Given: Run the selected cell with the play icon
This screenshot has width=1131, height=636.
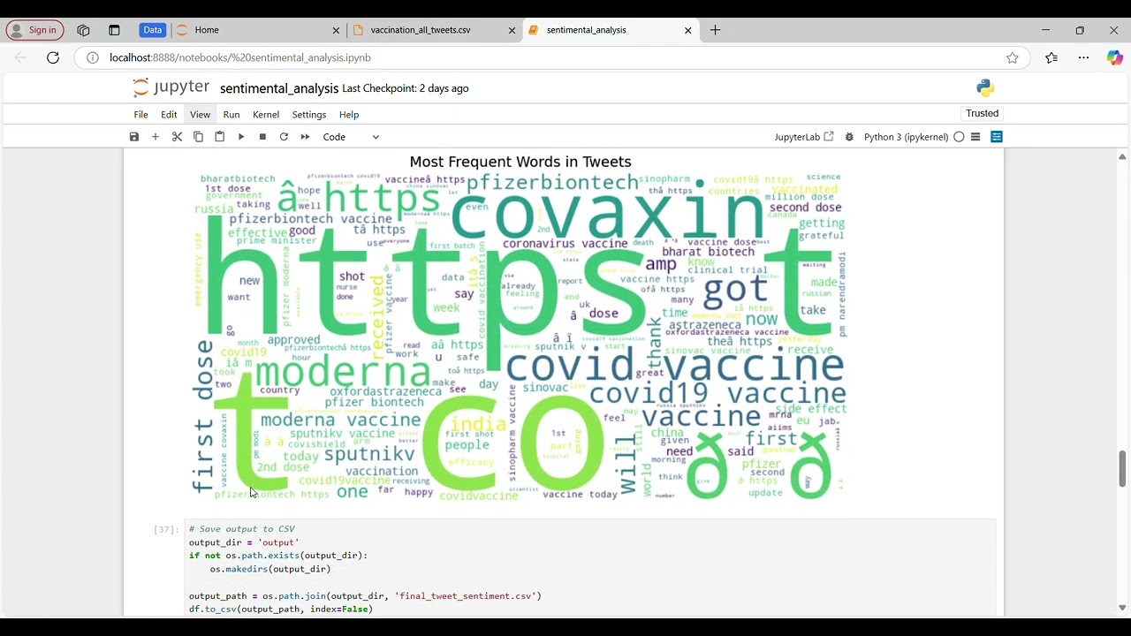Looking at the screenshot, I should (241, 137).
